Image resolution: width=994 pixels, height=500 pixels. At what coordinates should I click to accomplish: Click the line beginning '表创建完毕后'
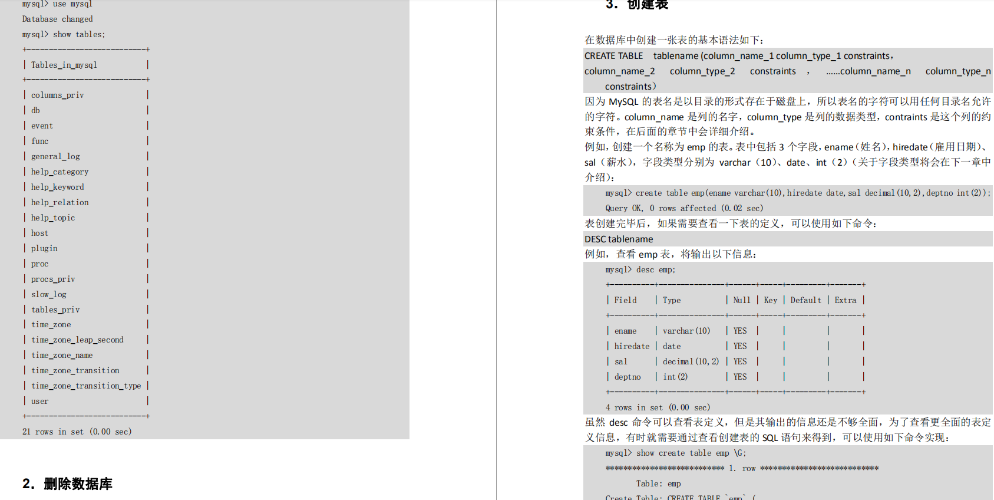[731, 223]
